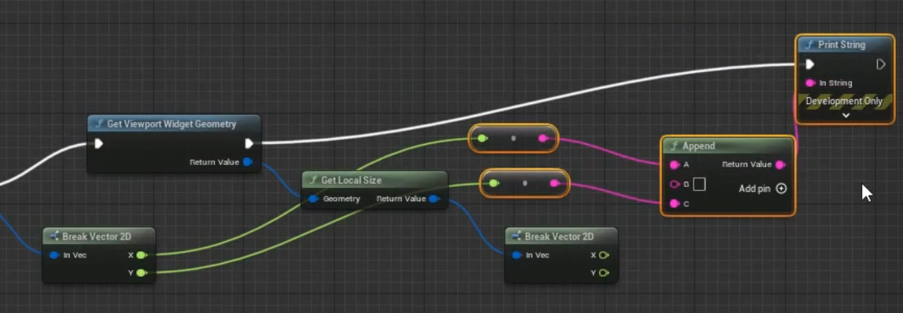The image size is (903, 313).
Task: Select the left Break Vector 2D node header
Action: point(99,236)
